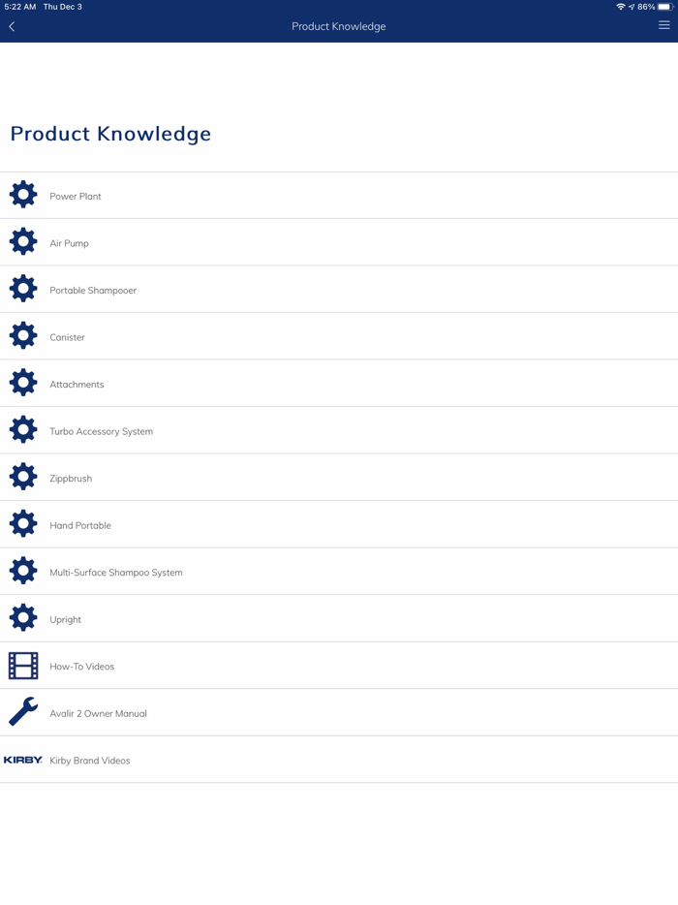Click the wrench icon for Avalir 2
The image size is (678, 905).
(23, 712)
